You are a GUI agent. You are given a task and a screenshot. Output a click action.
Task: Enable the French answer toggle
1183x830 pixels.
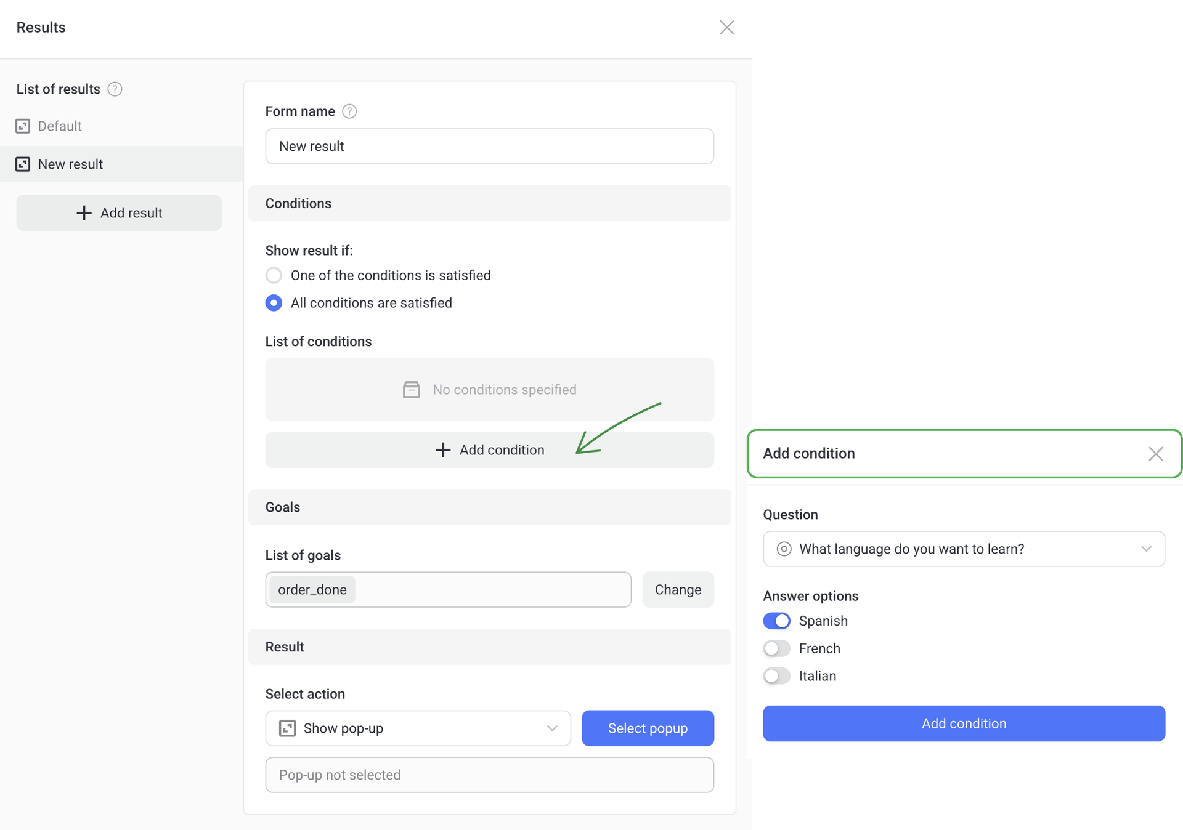pyautogui.click(x=776, y=648)
